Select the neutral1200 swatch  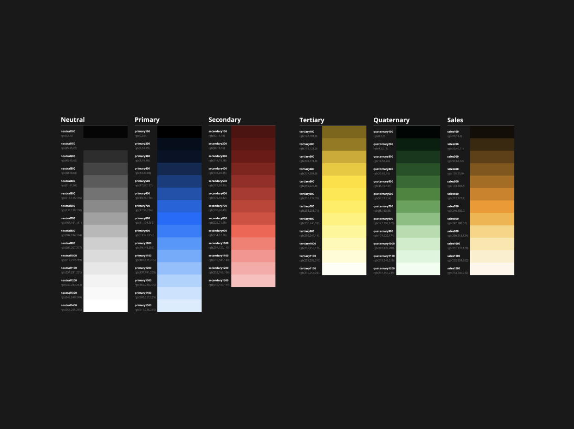click(105, 281)
